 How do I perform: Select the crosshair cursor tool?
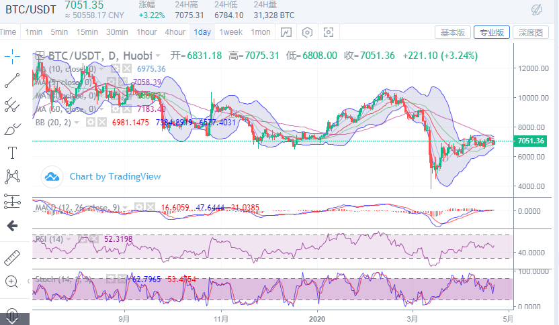pyautogui.click(x=12, y=56)
